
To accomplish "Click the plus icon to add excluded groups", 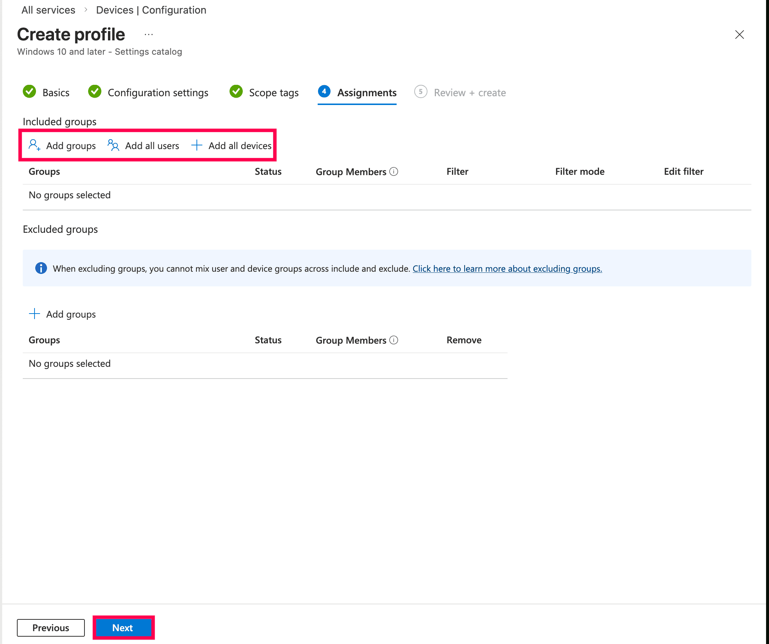I will pos(34,314).
